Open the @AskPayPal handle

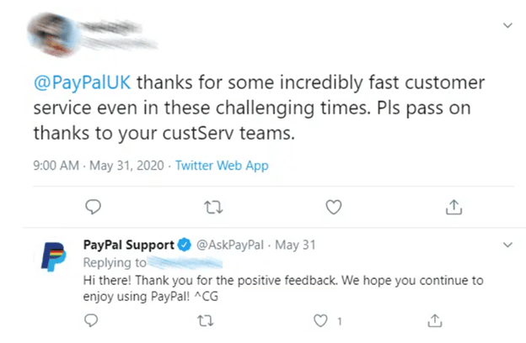click(x=230, y=245)
